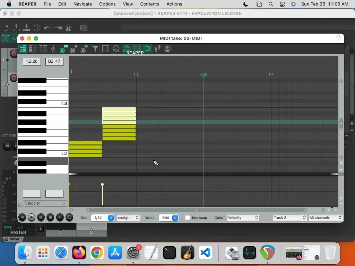Viewport: 355px width, 266px height.
Task: Toggle snap to grid magnet icon
Action: 147,48
